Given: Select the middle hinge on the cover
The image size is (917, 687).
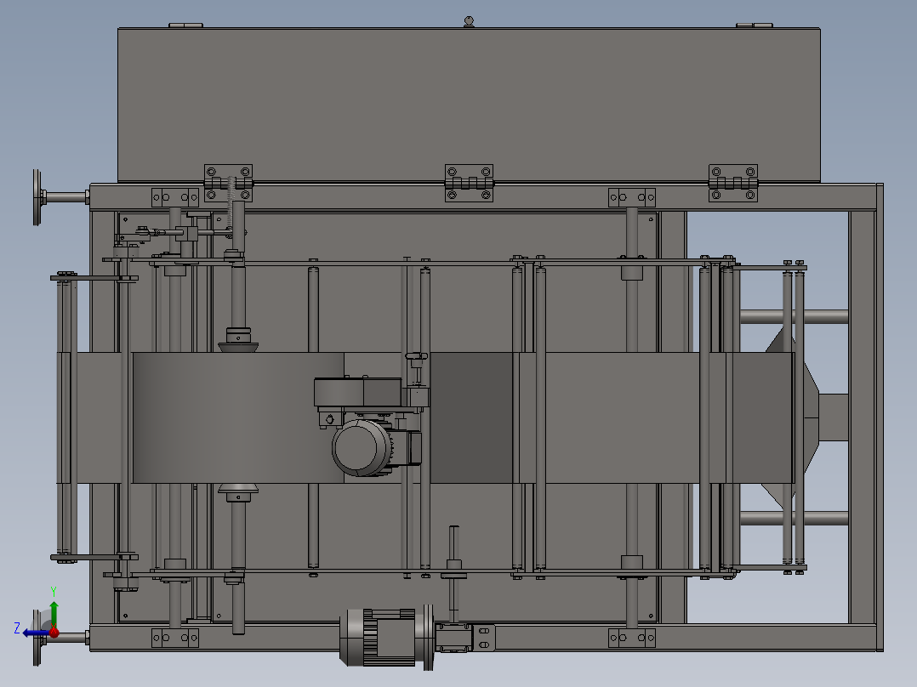Looking at the screenshot, I should [469, 183].
